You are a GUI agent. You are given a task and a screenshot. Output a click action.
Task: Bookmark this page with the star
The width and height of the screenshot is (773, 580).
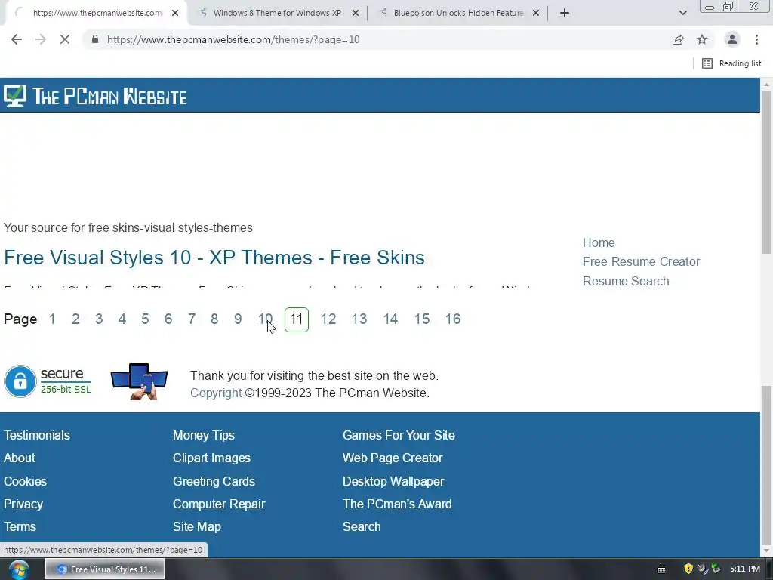point(702,39)
